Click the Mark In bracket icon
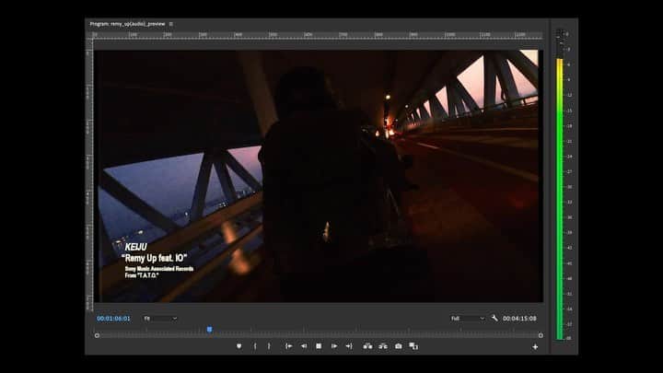 [254, 346]
